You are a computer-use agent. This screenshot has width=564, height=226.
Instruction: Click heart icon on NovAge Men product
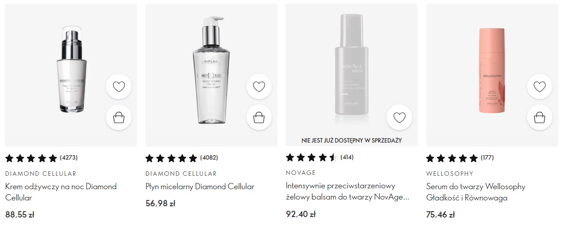(399, 117)
